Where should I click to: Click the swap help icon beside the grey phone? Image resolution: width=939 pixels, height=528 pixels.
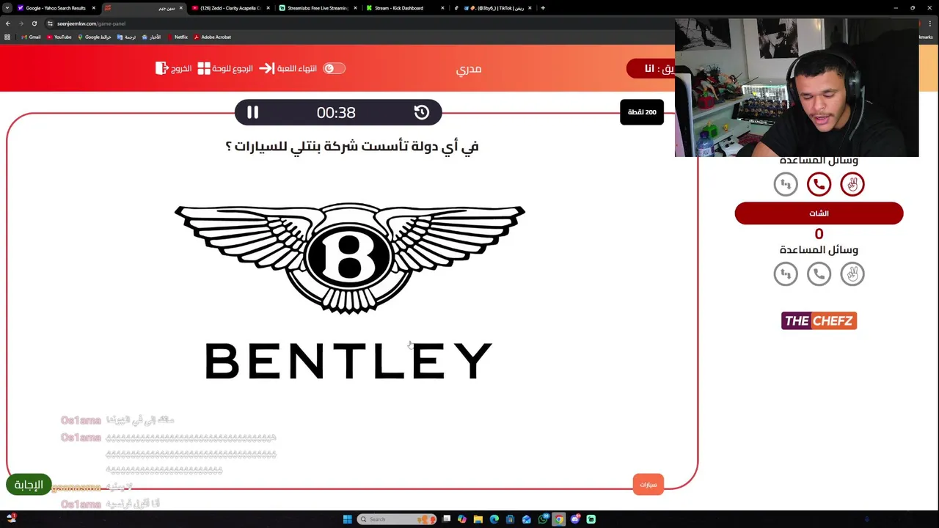tap(786, 274)
